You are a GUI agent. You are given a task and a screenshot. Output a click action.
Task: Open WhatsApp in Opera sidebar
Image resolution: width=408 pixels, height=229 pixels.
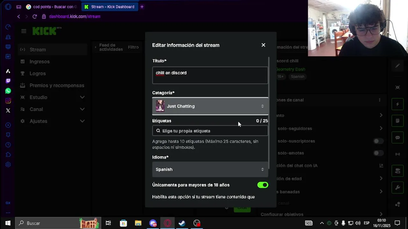click(x=8, y=91)
